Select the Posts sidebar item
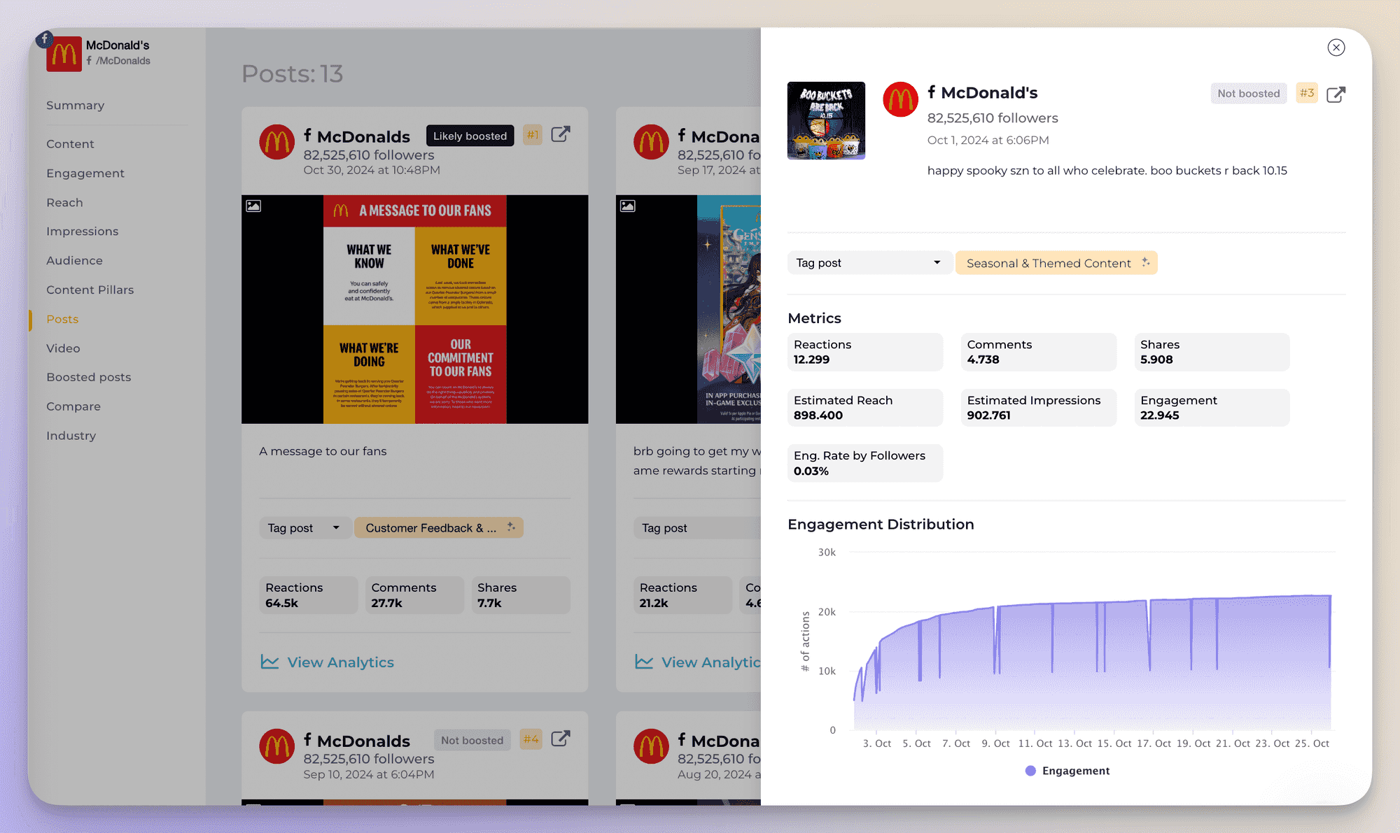This screenshot has width=1400, height=833. tap(62, 320)
